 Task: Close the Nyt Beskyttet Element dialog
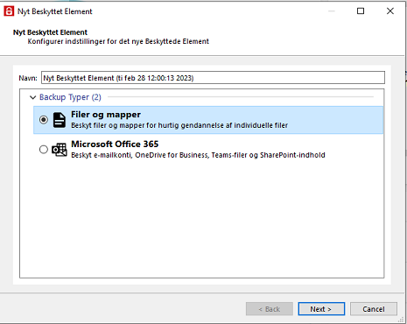390,11
